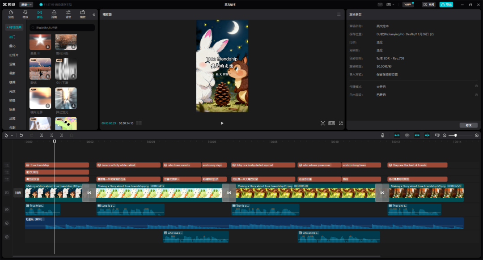
Task: Click the undo arrow in the timeline toolbar
Action: click(x=21, y=135)
